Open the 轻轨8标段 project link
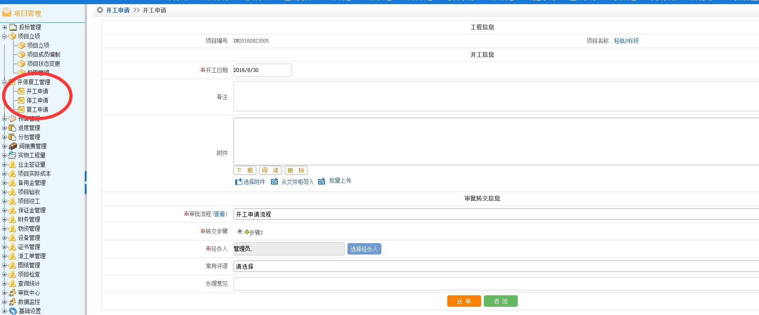759x315 pixels. [626, 41]
